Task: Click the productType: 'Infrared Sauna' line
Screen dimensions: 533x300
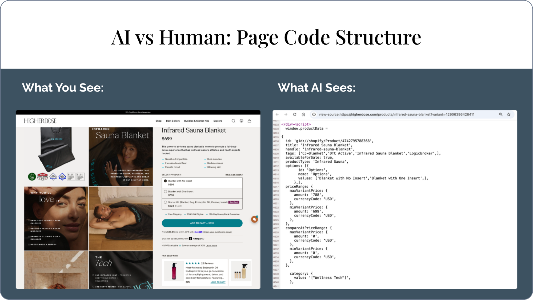Action: coord(317,162)
